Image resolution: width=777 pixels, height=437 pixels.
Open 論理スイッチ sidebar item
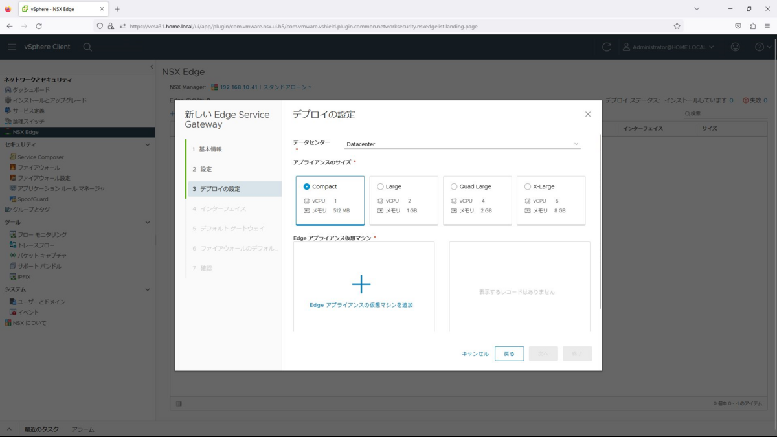[x=28, y=121]
